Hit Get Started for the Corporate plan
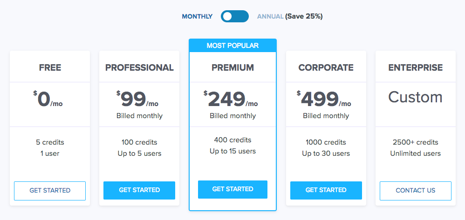465x220 pixels. pos(326,190)
